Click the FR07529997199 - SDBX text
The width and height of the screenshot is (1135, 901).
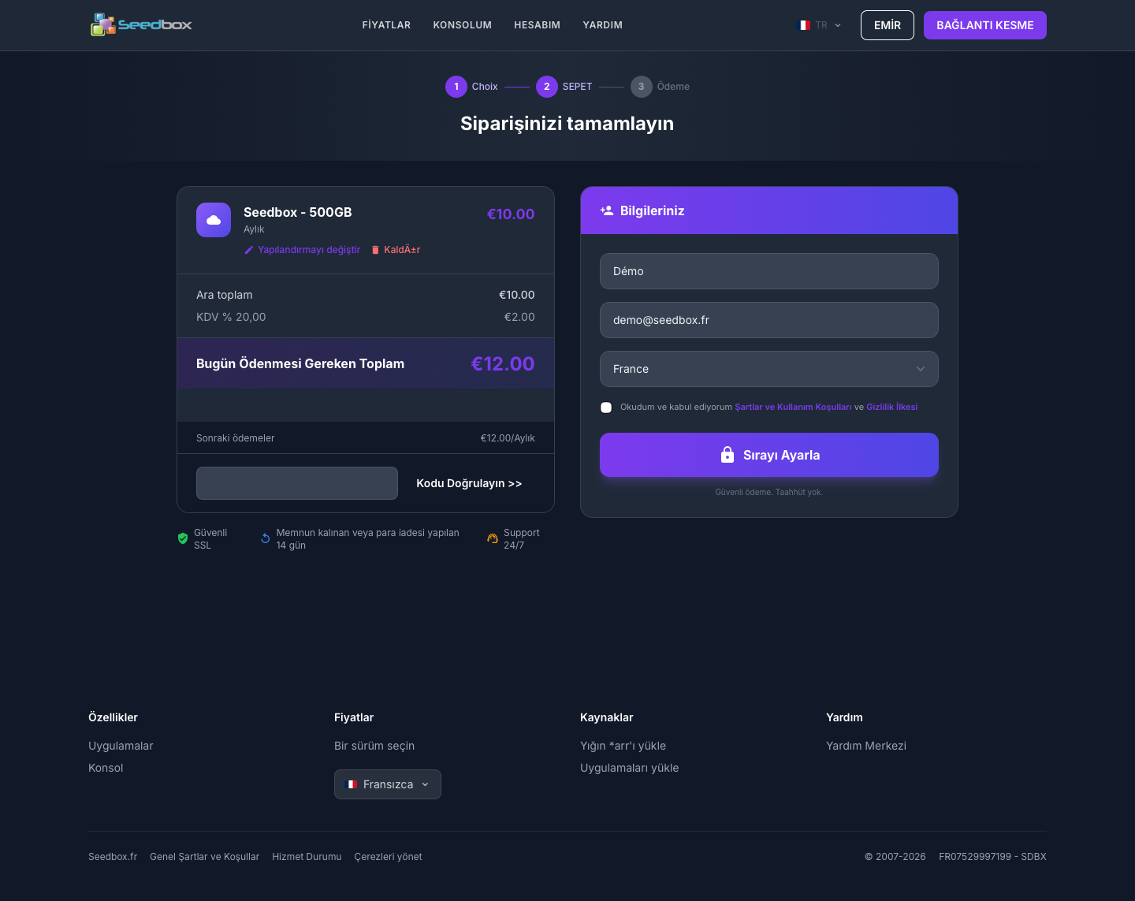click(992, 857)
